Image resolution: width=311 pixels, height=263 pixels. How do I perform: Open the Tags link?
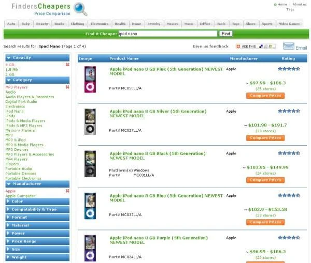click(x=290, y=9)
